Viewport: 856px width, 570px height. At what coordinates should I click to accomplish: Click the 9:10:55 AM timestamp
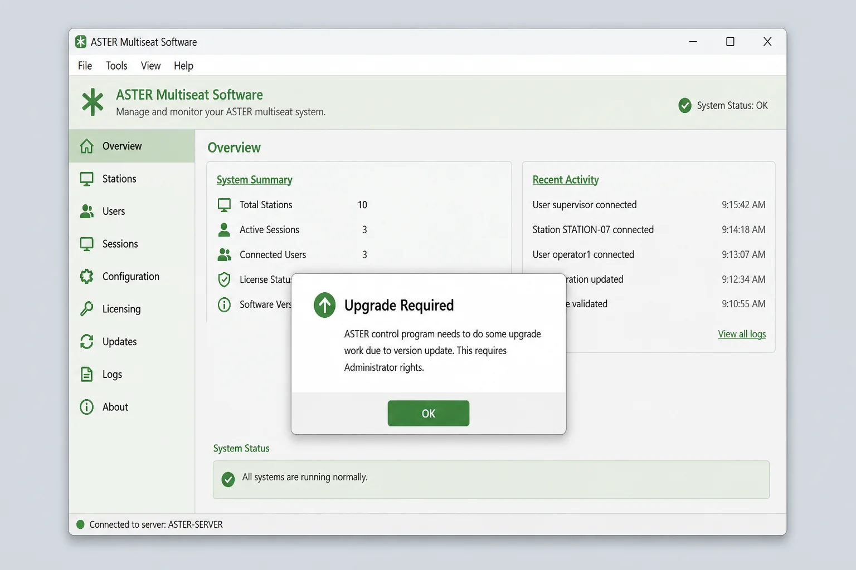coord(743,304)
